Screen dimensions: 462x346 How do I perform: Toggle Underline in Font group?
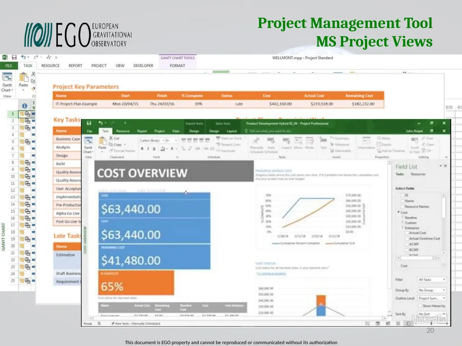pyautogui.click(x=154, y=149)
